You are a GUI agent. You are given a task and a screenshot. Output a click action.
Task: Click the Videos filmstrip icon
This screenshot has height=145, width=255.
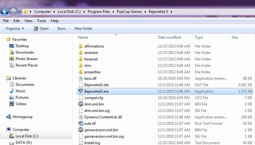[x=12, y=104]
